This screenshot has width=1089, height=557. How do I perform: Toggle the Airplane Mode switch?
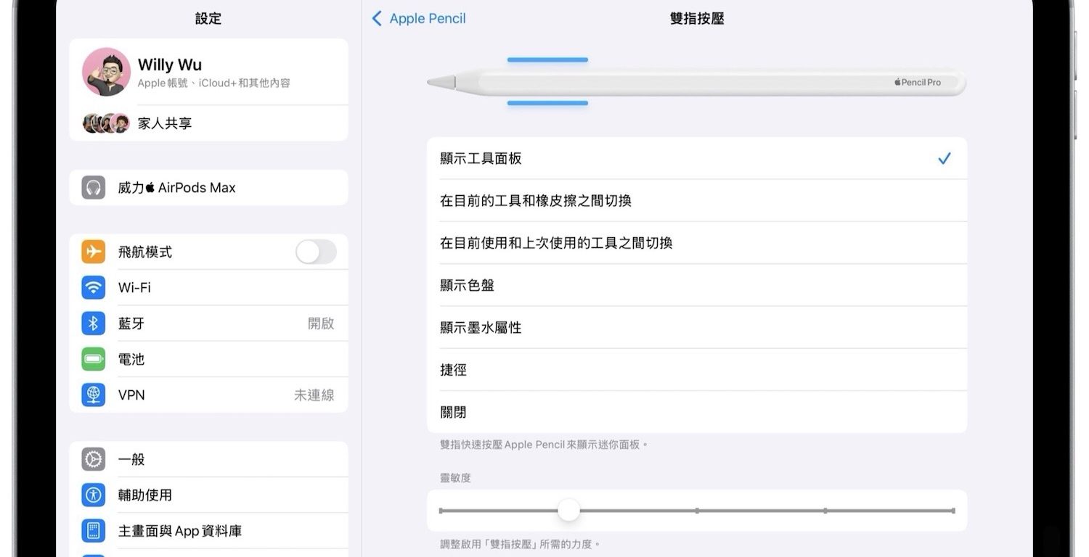coord(316,252)
